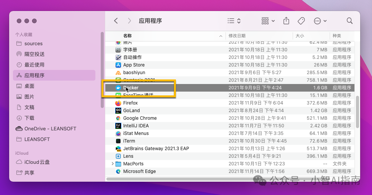
Task: Select JetBrains Gateway 2021.3 EAP name
Action: [x=156, y=149]
